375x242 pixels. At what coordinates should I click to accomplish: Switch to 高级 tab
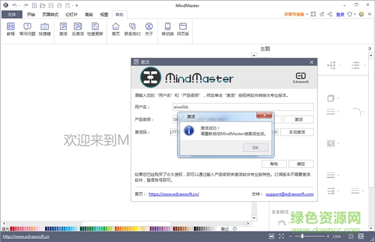tap(89, 14)
